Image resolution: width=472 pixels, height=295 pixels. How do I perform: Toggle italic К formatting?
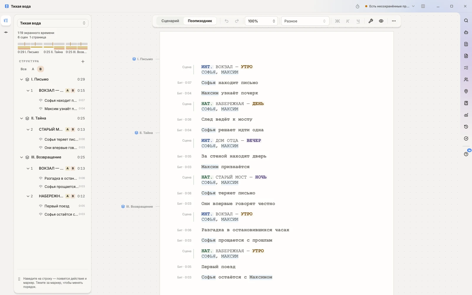point(348,21)
